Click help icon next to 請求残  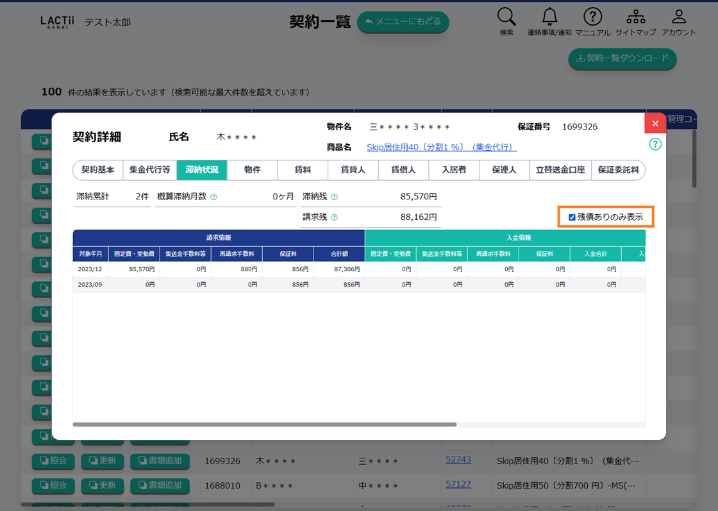(x=334, y=218)
